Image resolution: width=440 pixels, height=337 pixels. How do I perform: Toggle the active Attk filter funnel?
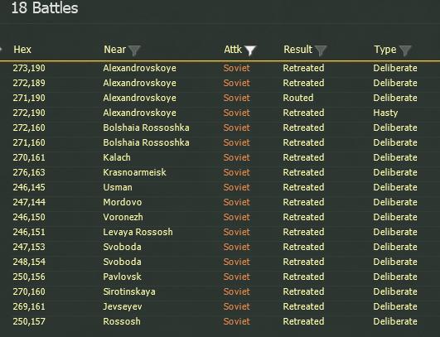point(250,51)
